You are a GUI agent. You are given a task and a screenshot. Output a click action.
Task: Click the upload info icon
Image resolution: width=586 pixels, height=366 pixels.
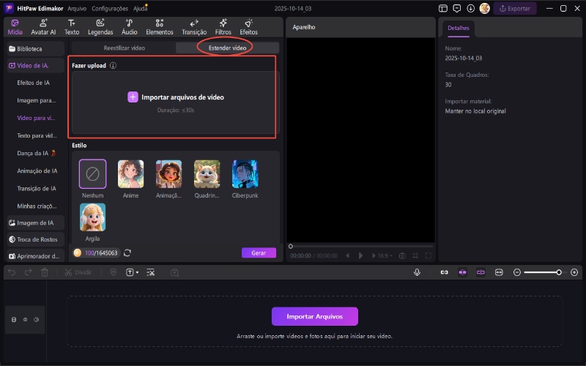[x=113, y=65]
